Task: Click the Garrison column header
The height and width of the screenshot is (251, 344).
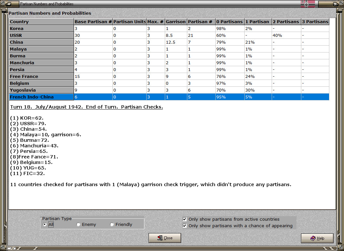Action: 176,22
